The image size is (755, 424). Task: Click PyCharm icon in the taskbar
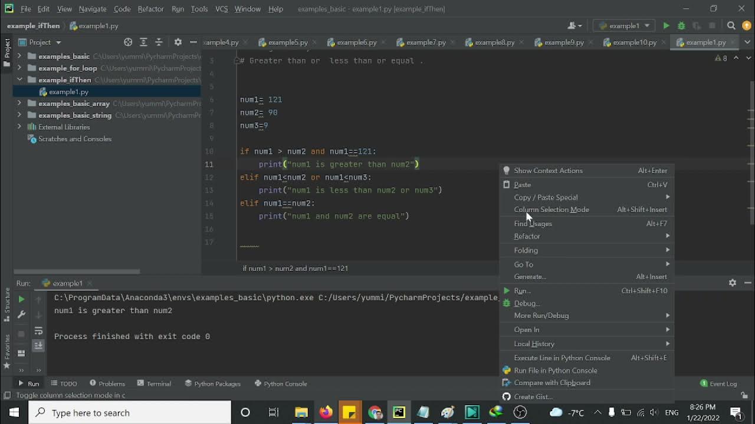pos(399,412)
